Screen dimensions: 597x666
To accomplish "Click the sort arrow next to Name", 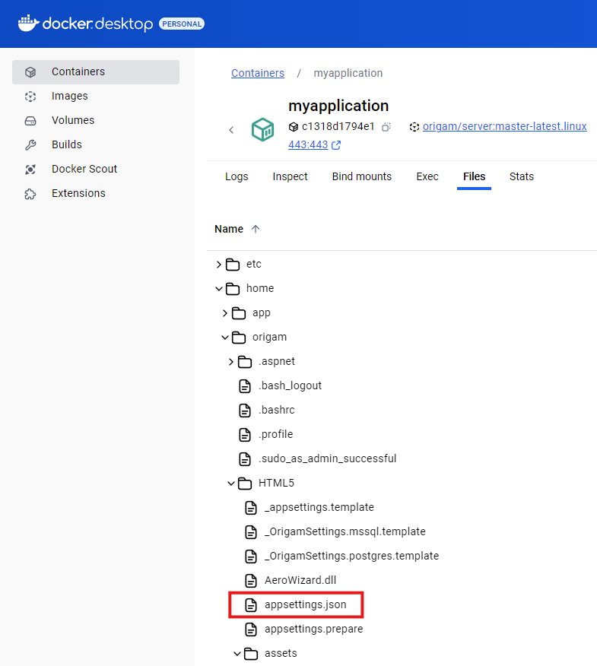I will coord(256,229).
